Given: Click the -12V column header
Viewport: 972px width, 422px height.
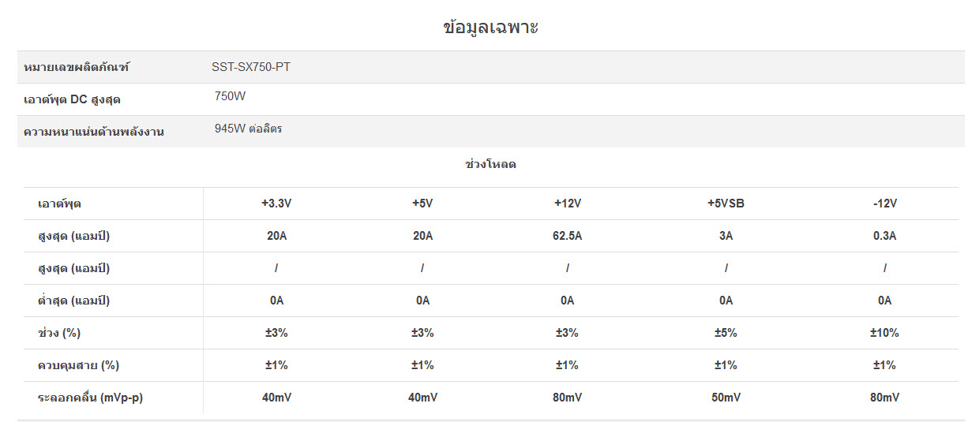Looking at the screenshot, I should (884, 204).
